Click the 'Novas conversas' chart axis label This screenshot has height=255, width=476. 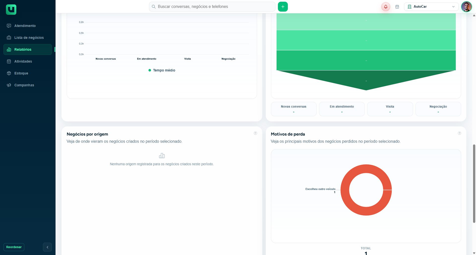[106, 59]
